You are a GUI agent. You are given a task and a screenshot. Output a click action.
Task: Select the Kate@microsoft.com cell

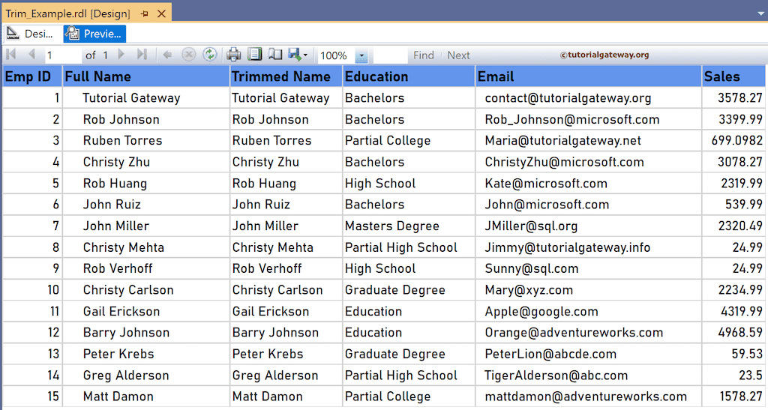[589, 184]
